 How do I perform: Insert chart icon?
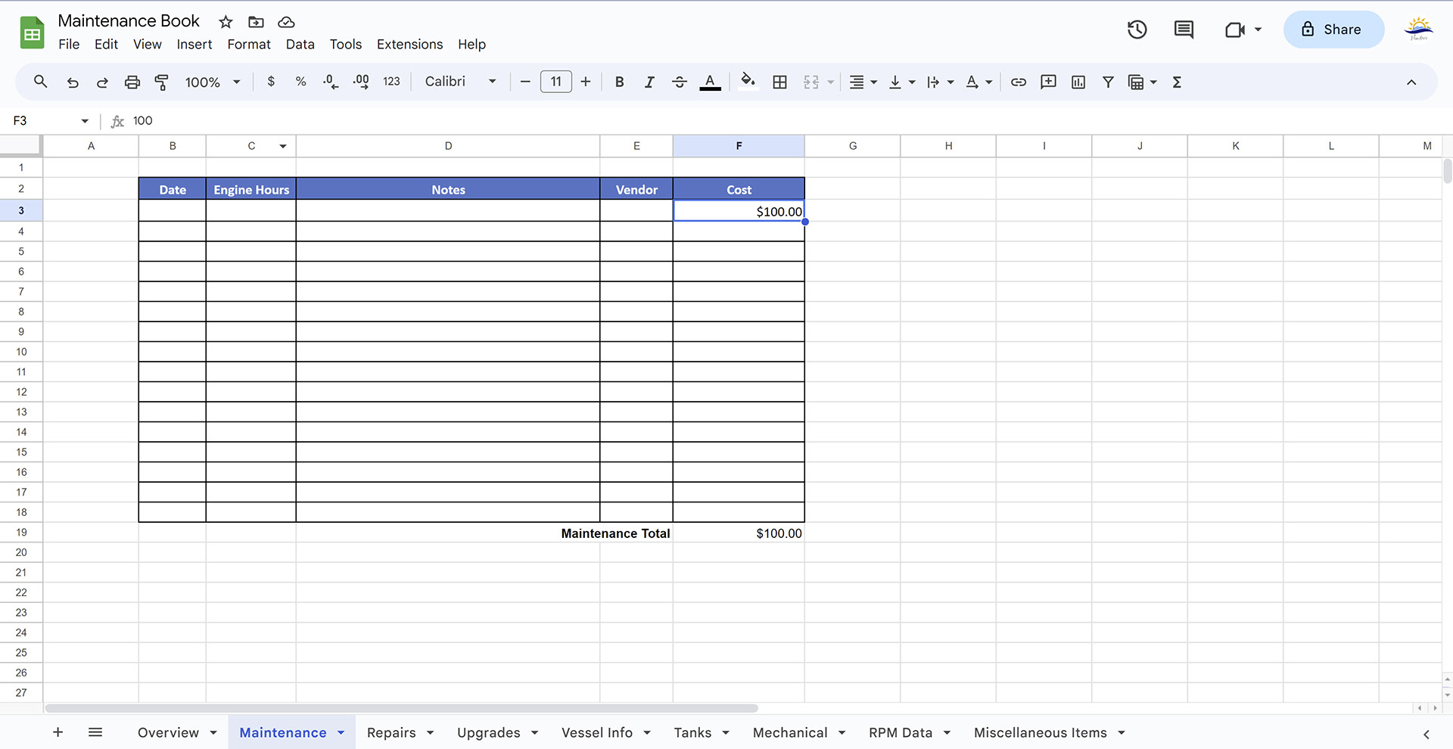tap(1078, 82)
